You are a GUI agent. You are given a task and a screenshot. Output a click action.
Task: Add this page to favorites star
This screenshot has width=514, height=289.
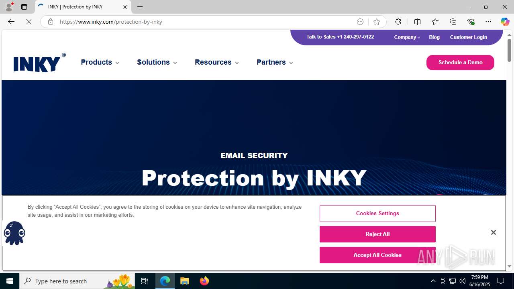pyautogui.click(x=376, y=22)
